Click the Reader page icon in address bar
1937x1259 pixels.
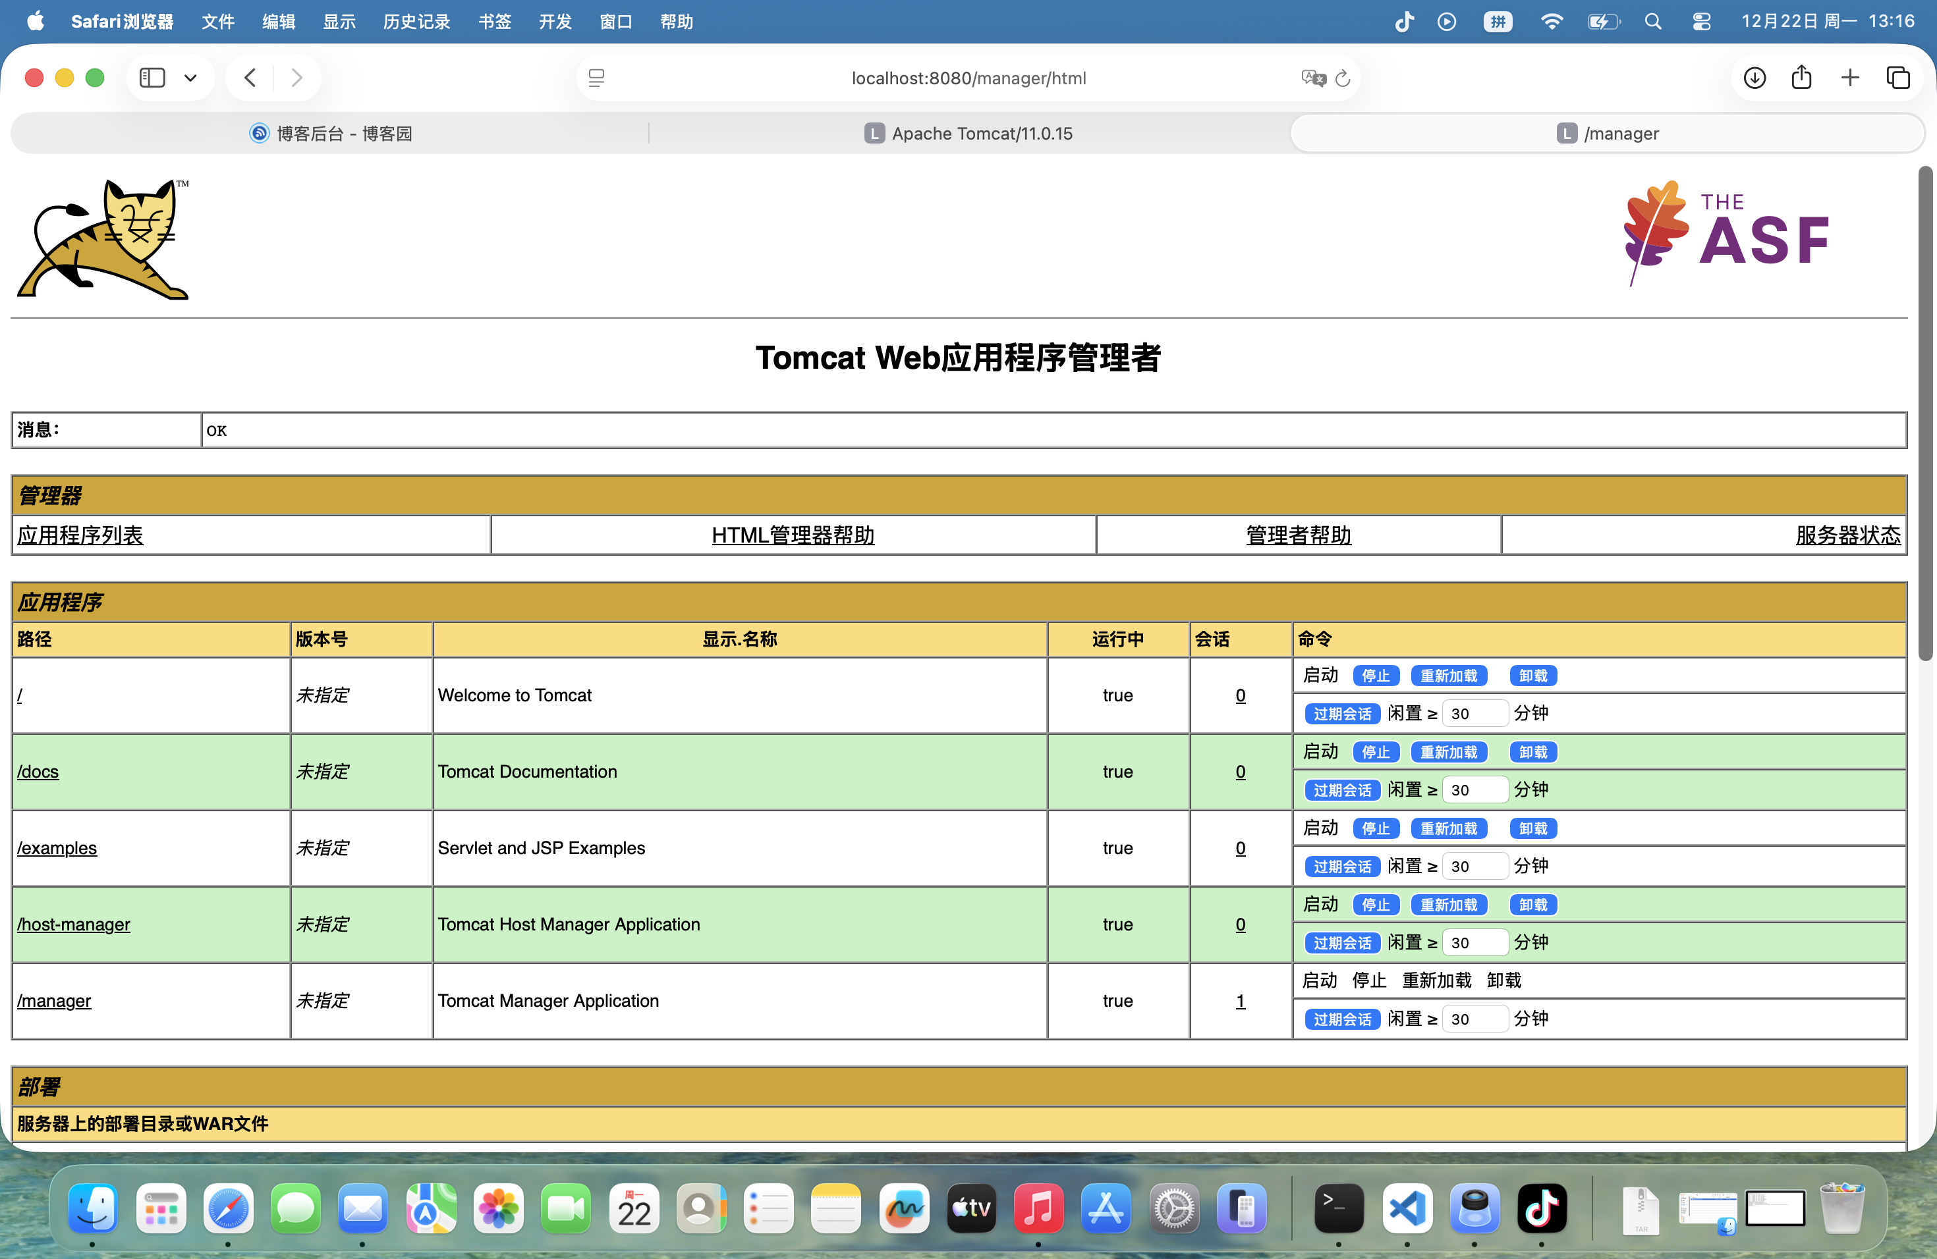point(596,78)
